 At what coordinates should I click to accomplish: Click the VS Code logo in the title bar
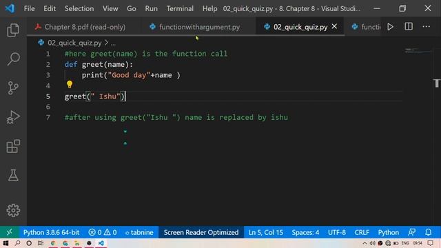(x=10, y=8)
